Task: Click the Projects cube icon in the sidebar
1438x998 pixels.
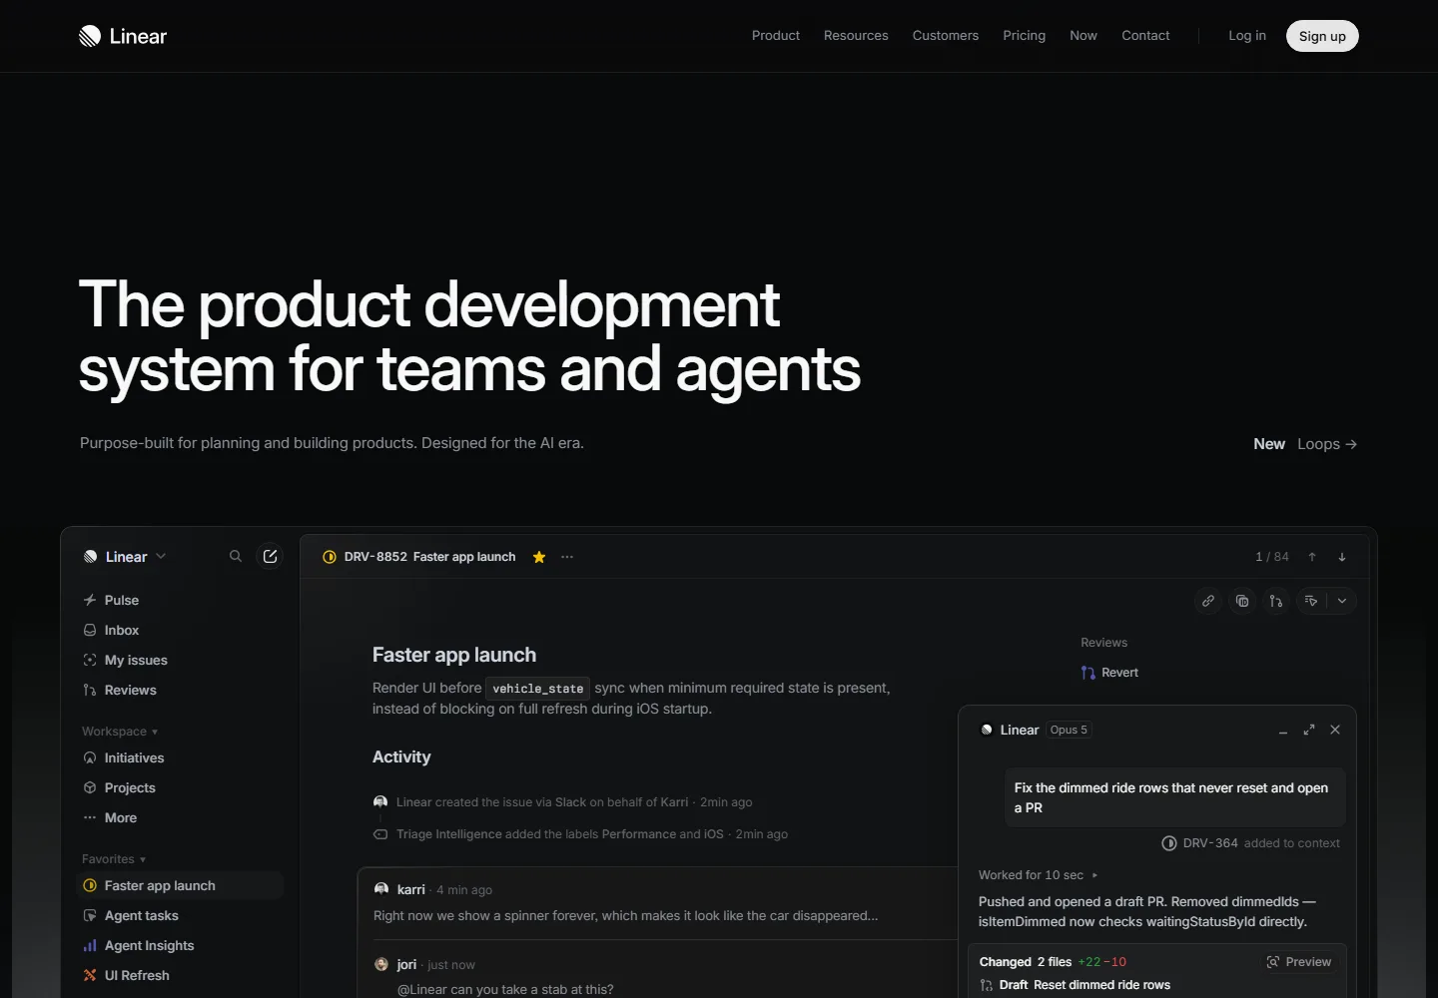Action: coord(90,787)
